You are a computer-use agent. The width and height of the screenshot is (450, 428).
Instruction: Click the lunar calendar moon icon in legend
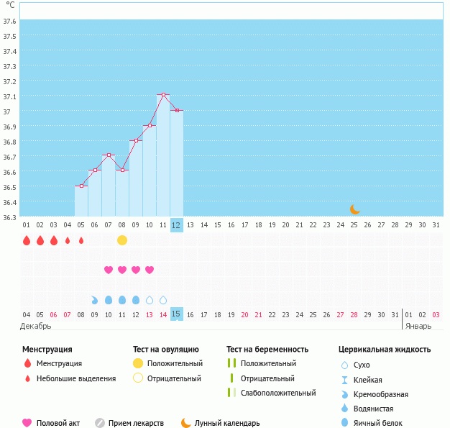click(186, 423)
